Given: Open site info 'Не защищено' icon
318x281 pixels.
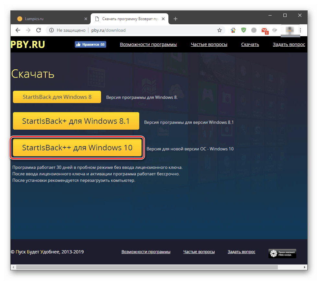Looking at the screenshot, I should tap(51, 30).
